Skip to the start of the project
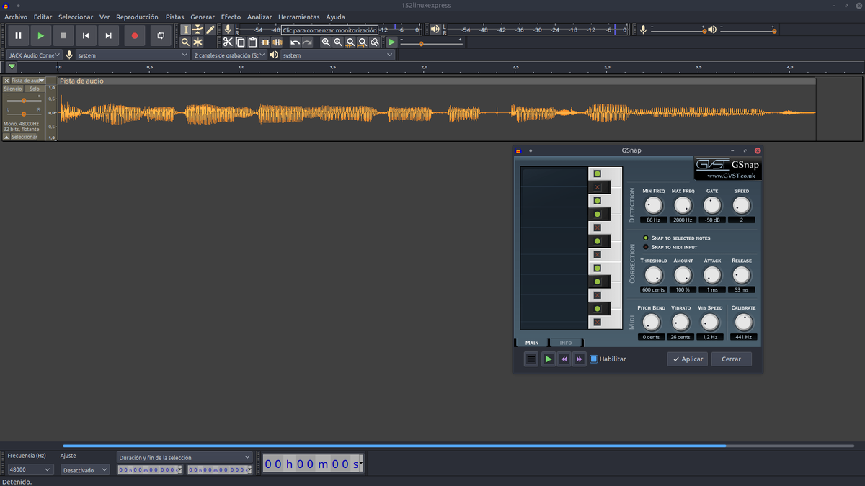 86,35
